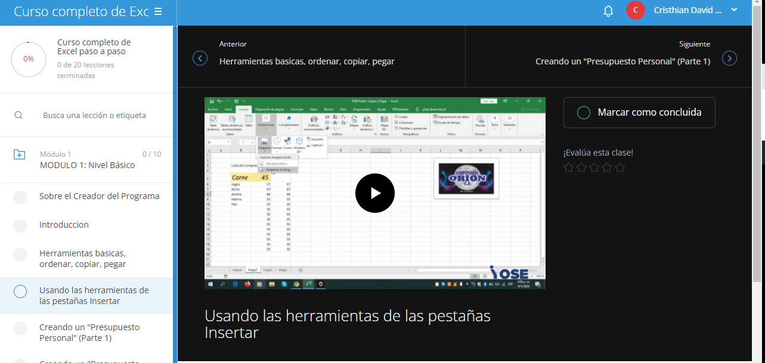This screenshot has width=765, height=363.
Task: Go to previous lesson arrow icon
Action: 200,58
